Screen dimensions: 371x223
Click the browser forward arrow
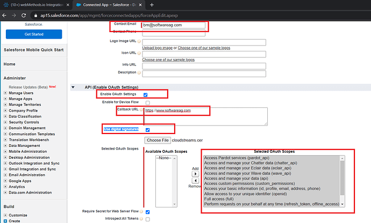coord(14,16)
